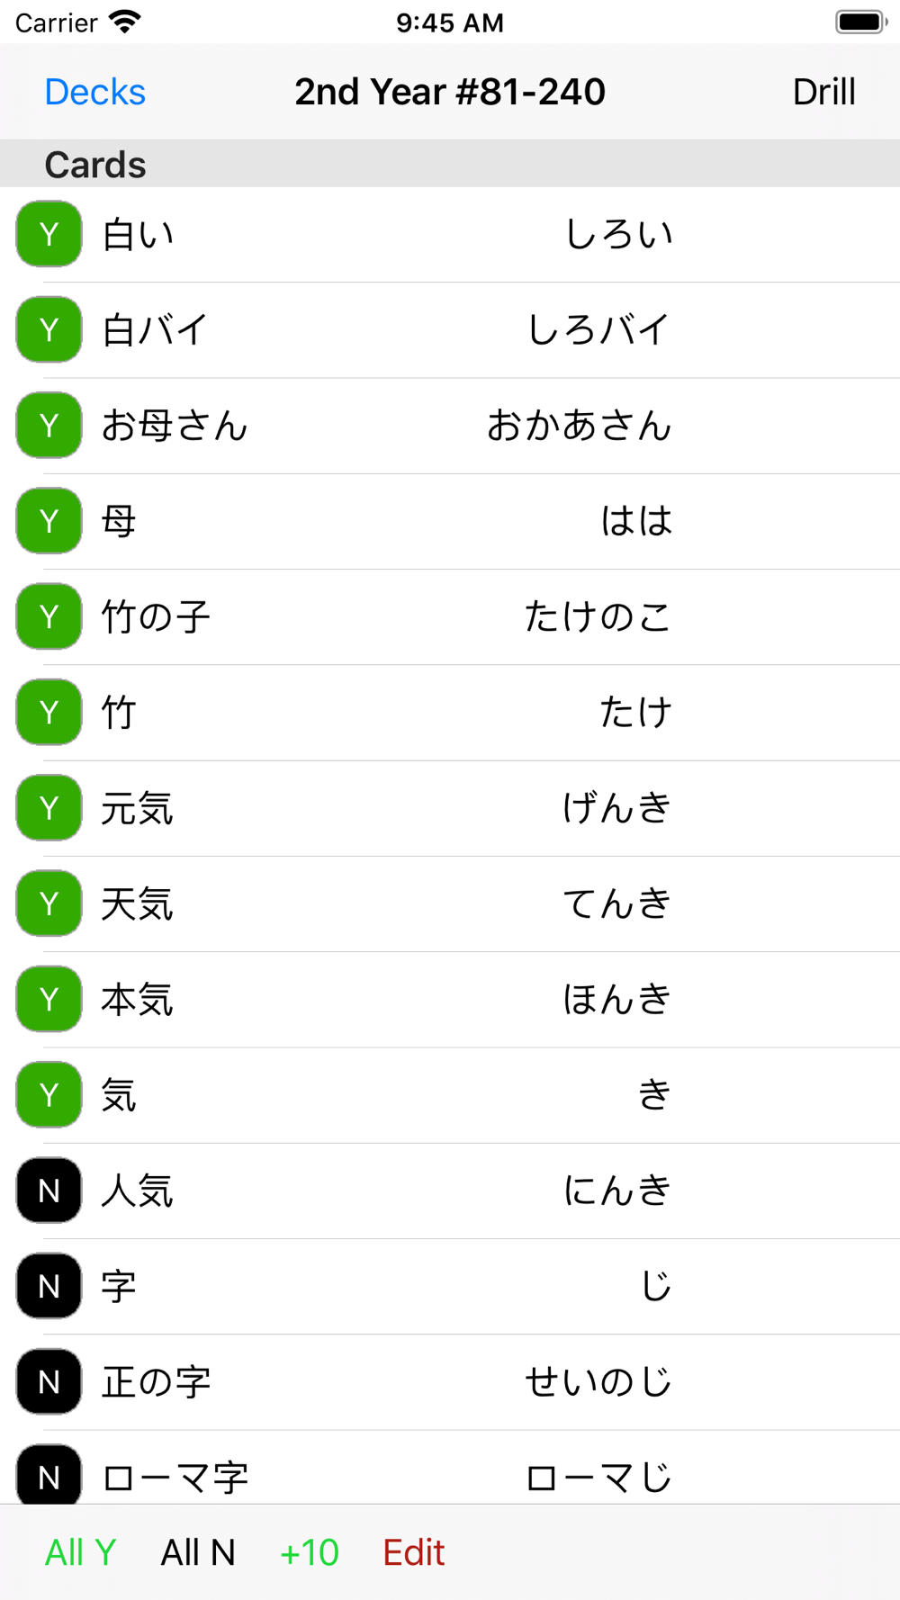Toggle the N badge for 正の字
900x1600 pixels.
click(x=49, y=1381)
